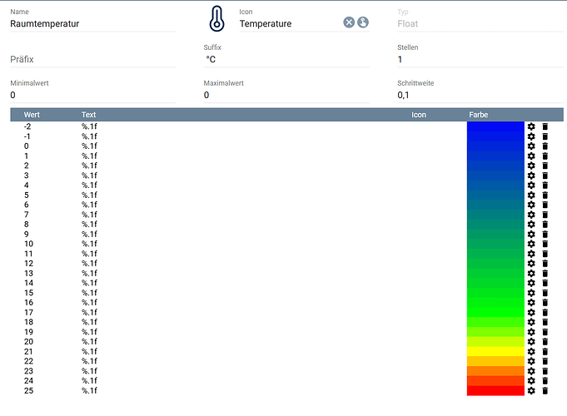Open settings gear for value -2 row

(531, 126)
